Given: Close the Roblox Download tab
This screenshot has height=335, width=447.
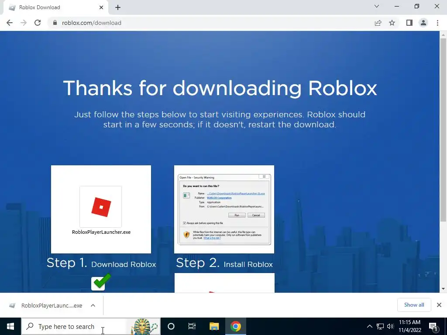Looking at the screenshot, I should pyautogui.click(x=101, y=7).
